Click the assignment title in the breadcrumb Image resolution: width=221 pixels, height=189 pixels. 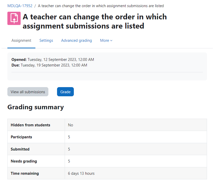coord(101,6)
